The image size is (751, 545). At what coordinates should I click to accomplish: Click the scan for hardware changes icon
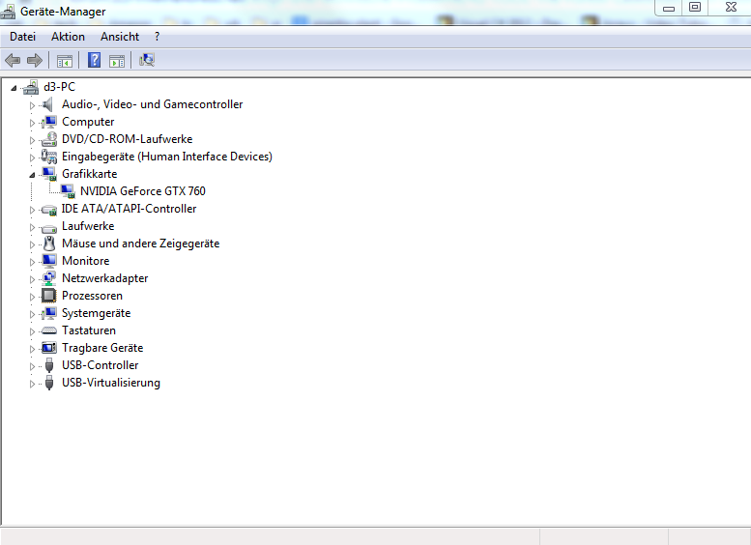pyautogui.click(x=147, y=60)
